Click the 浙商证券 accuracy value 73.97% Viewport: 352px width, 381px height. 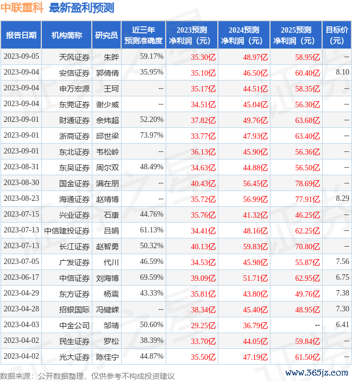(x=152, y=136)
